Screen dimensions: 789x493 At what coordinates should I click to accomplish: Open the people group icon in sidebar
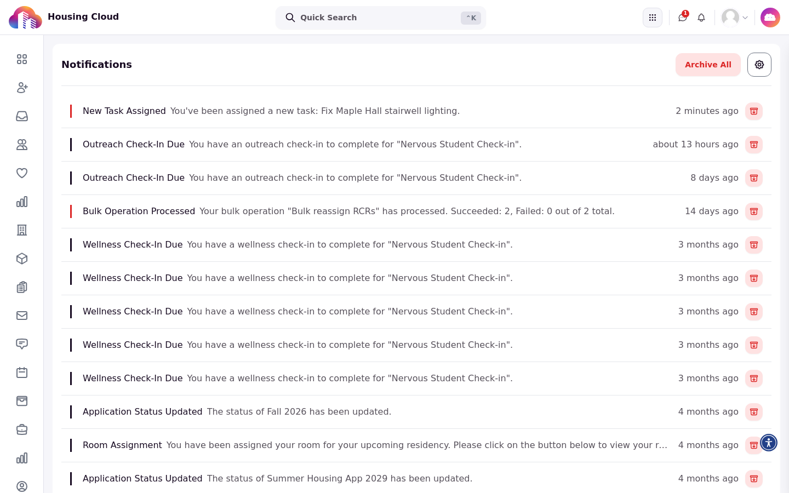tap(22, 145)
